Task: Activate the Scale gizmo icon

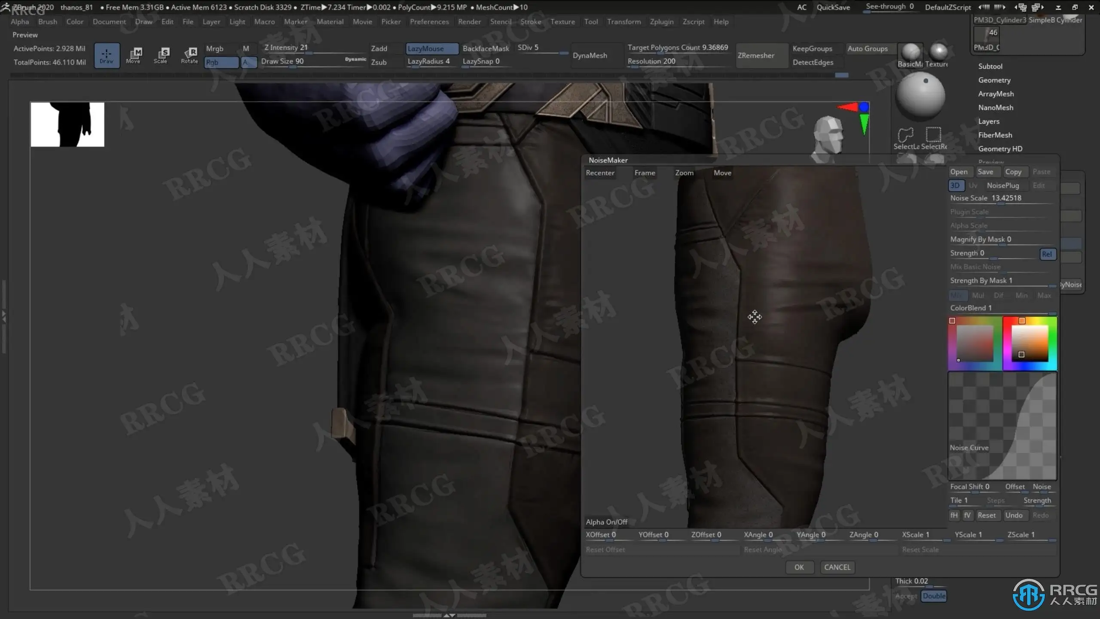Action: (161, 55)
